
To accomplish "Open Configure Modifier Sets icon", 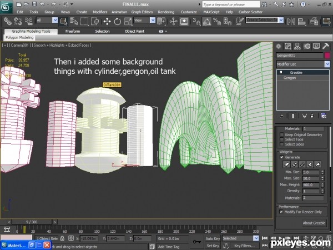I will [324, 116].
